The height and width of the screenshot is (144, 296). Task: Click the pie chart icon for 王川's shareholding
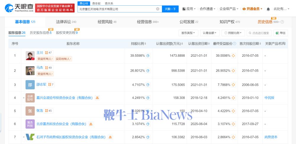[x=148, y=56]
